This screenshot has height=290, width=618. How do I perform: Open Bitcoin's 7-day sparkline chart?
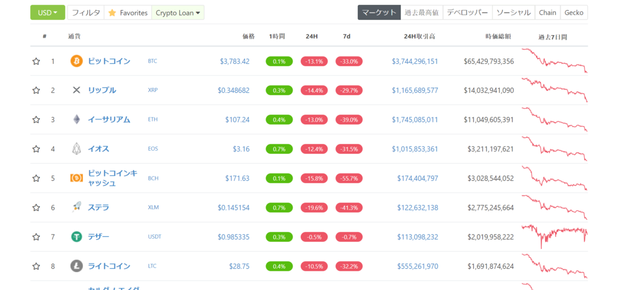pyautogui.click(x=555, y=61)
